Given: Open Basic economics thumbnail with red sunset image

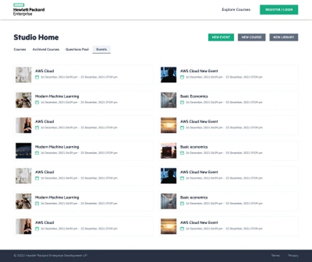Looking at the screenshot, I should [x=168, y=150].
